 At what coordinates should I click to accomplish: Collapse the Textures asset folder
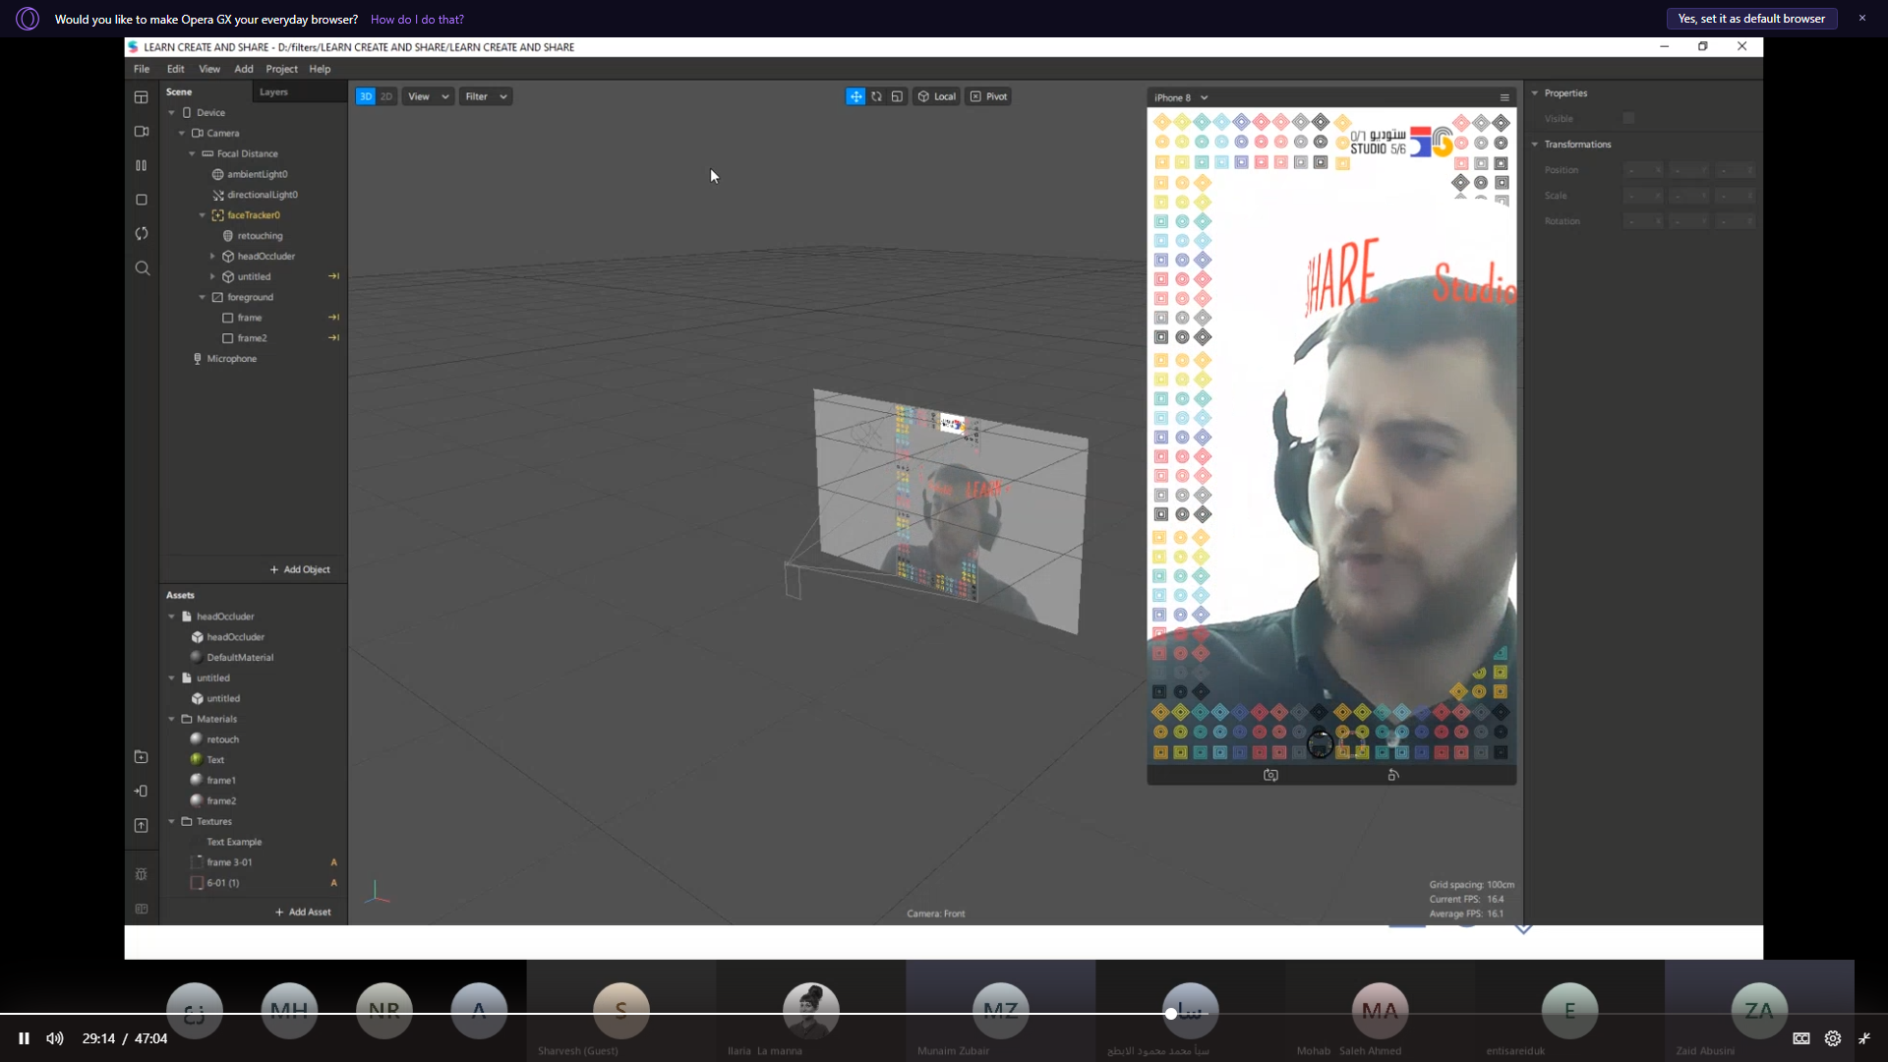[x=171, y=821]
